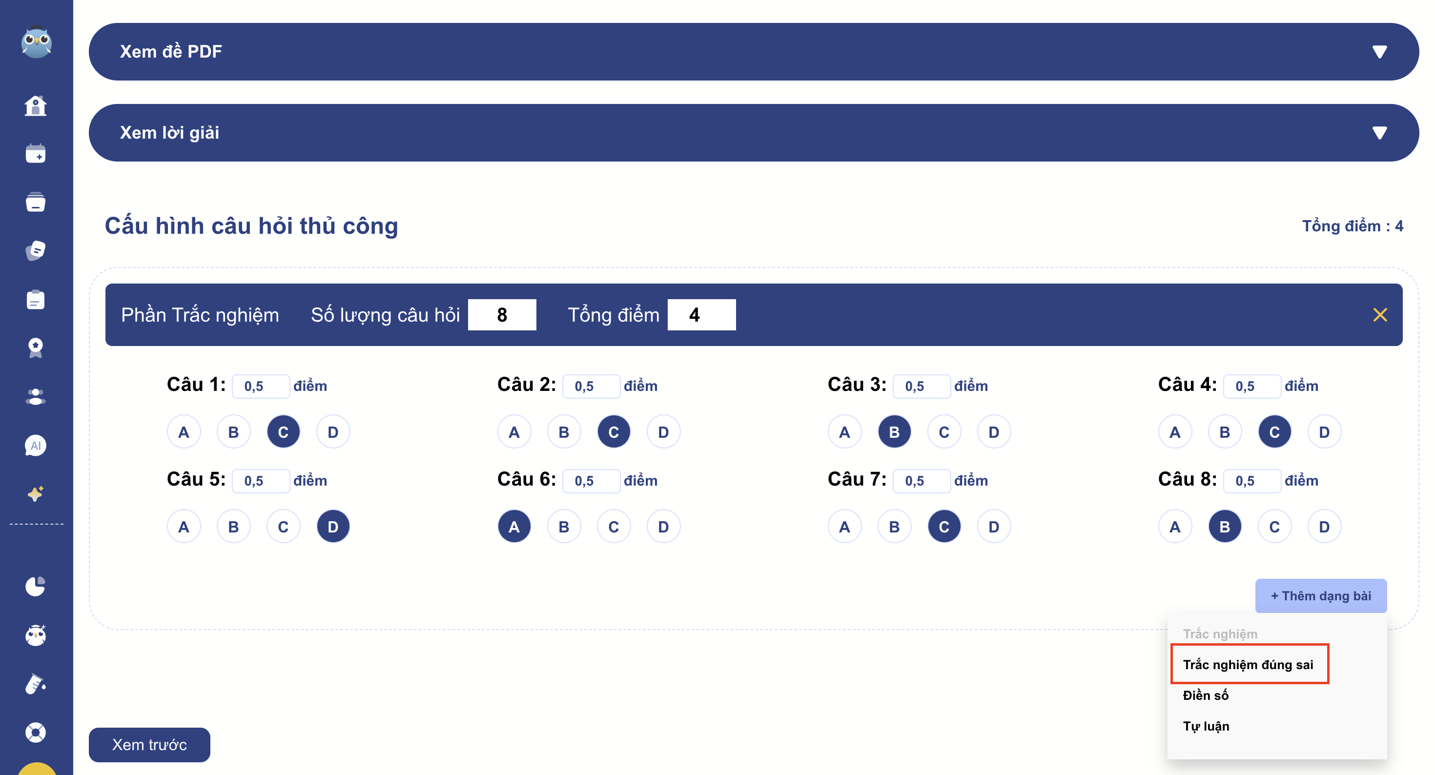The width and height of the screenshot is (1435, 775).
Task: Click the Câu 6 points input
Action: [x=591, y=481]
